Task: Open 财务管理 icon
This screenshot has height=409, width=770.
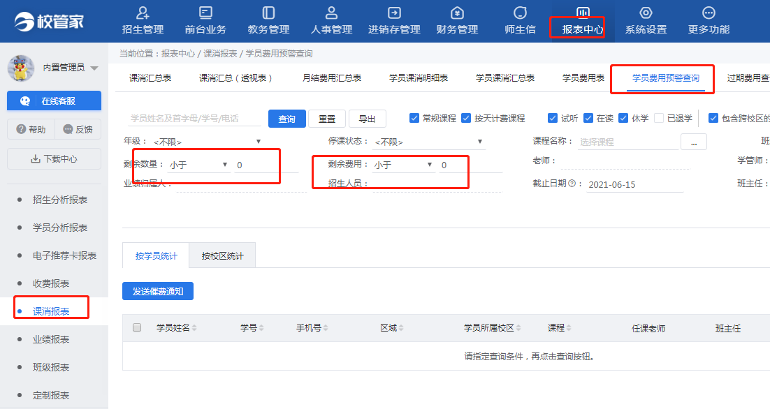Action: point(457,13)
